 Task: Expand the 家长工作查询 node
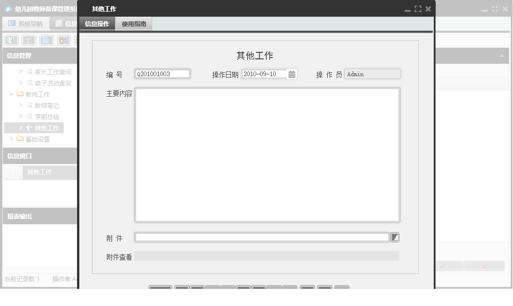21,72
